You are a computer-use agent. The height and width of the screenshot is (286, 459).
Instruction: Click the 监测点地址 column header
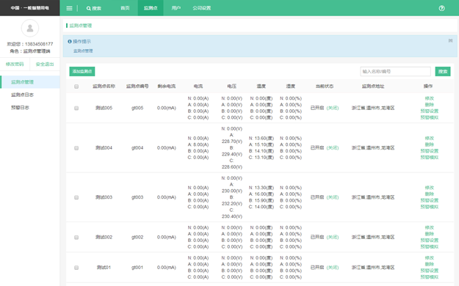coord(373,87)
